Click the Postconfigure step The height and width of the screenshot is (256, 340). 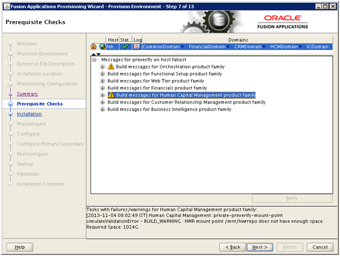tap(32, 154)
